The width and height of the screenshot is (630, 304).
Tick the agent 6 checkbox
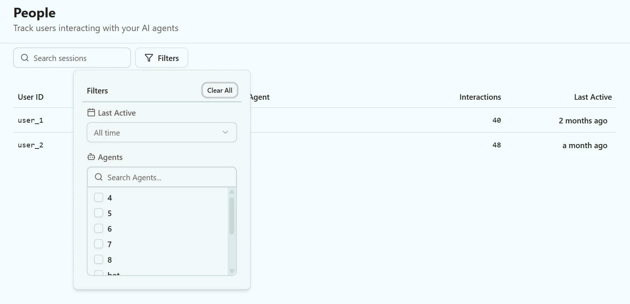tap(99, 228)
